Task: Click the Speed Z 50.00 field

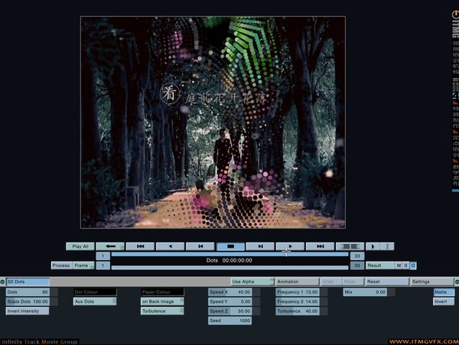Action: tap(230, 311)
